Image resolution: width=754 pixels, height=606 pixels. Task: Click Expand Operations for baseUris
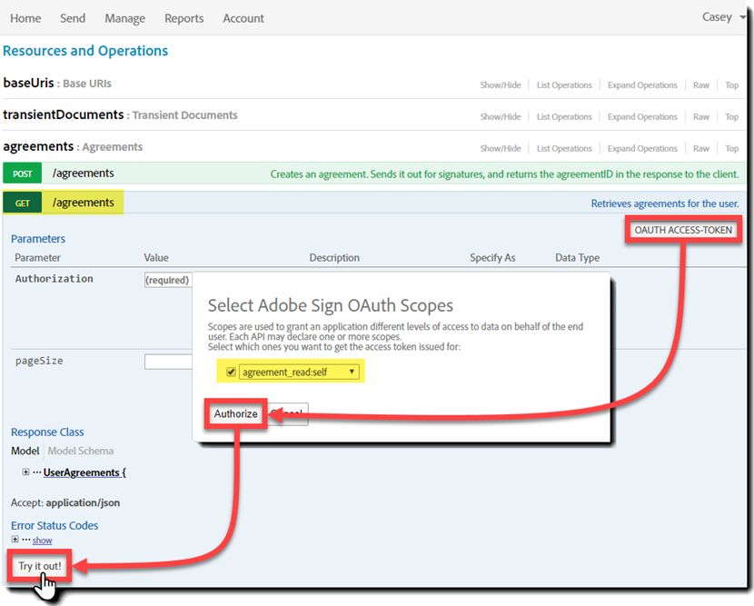tap(642, 85)
